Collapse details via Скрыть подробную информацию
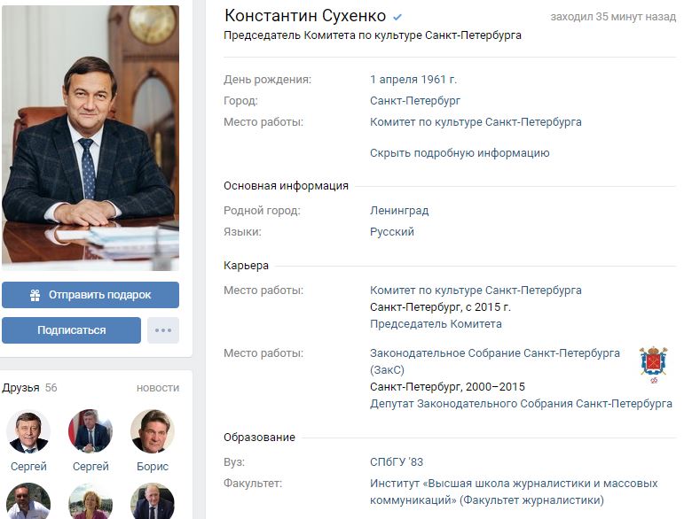 pyautogui.click(x=460, y=153)
